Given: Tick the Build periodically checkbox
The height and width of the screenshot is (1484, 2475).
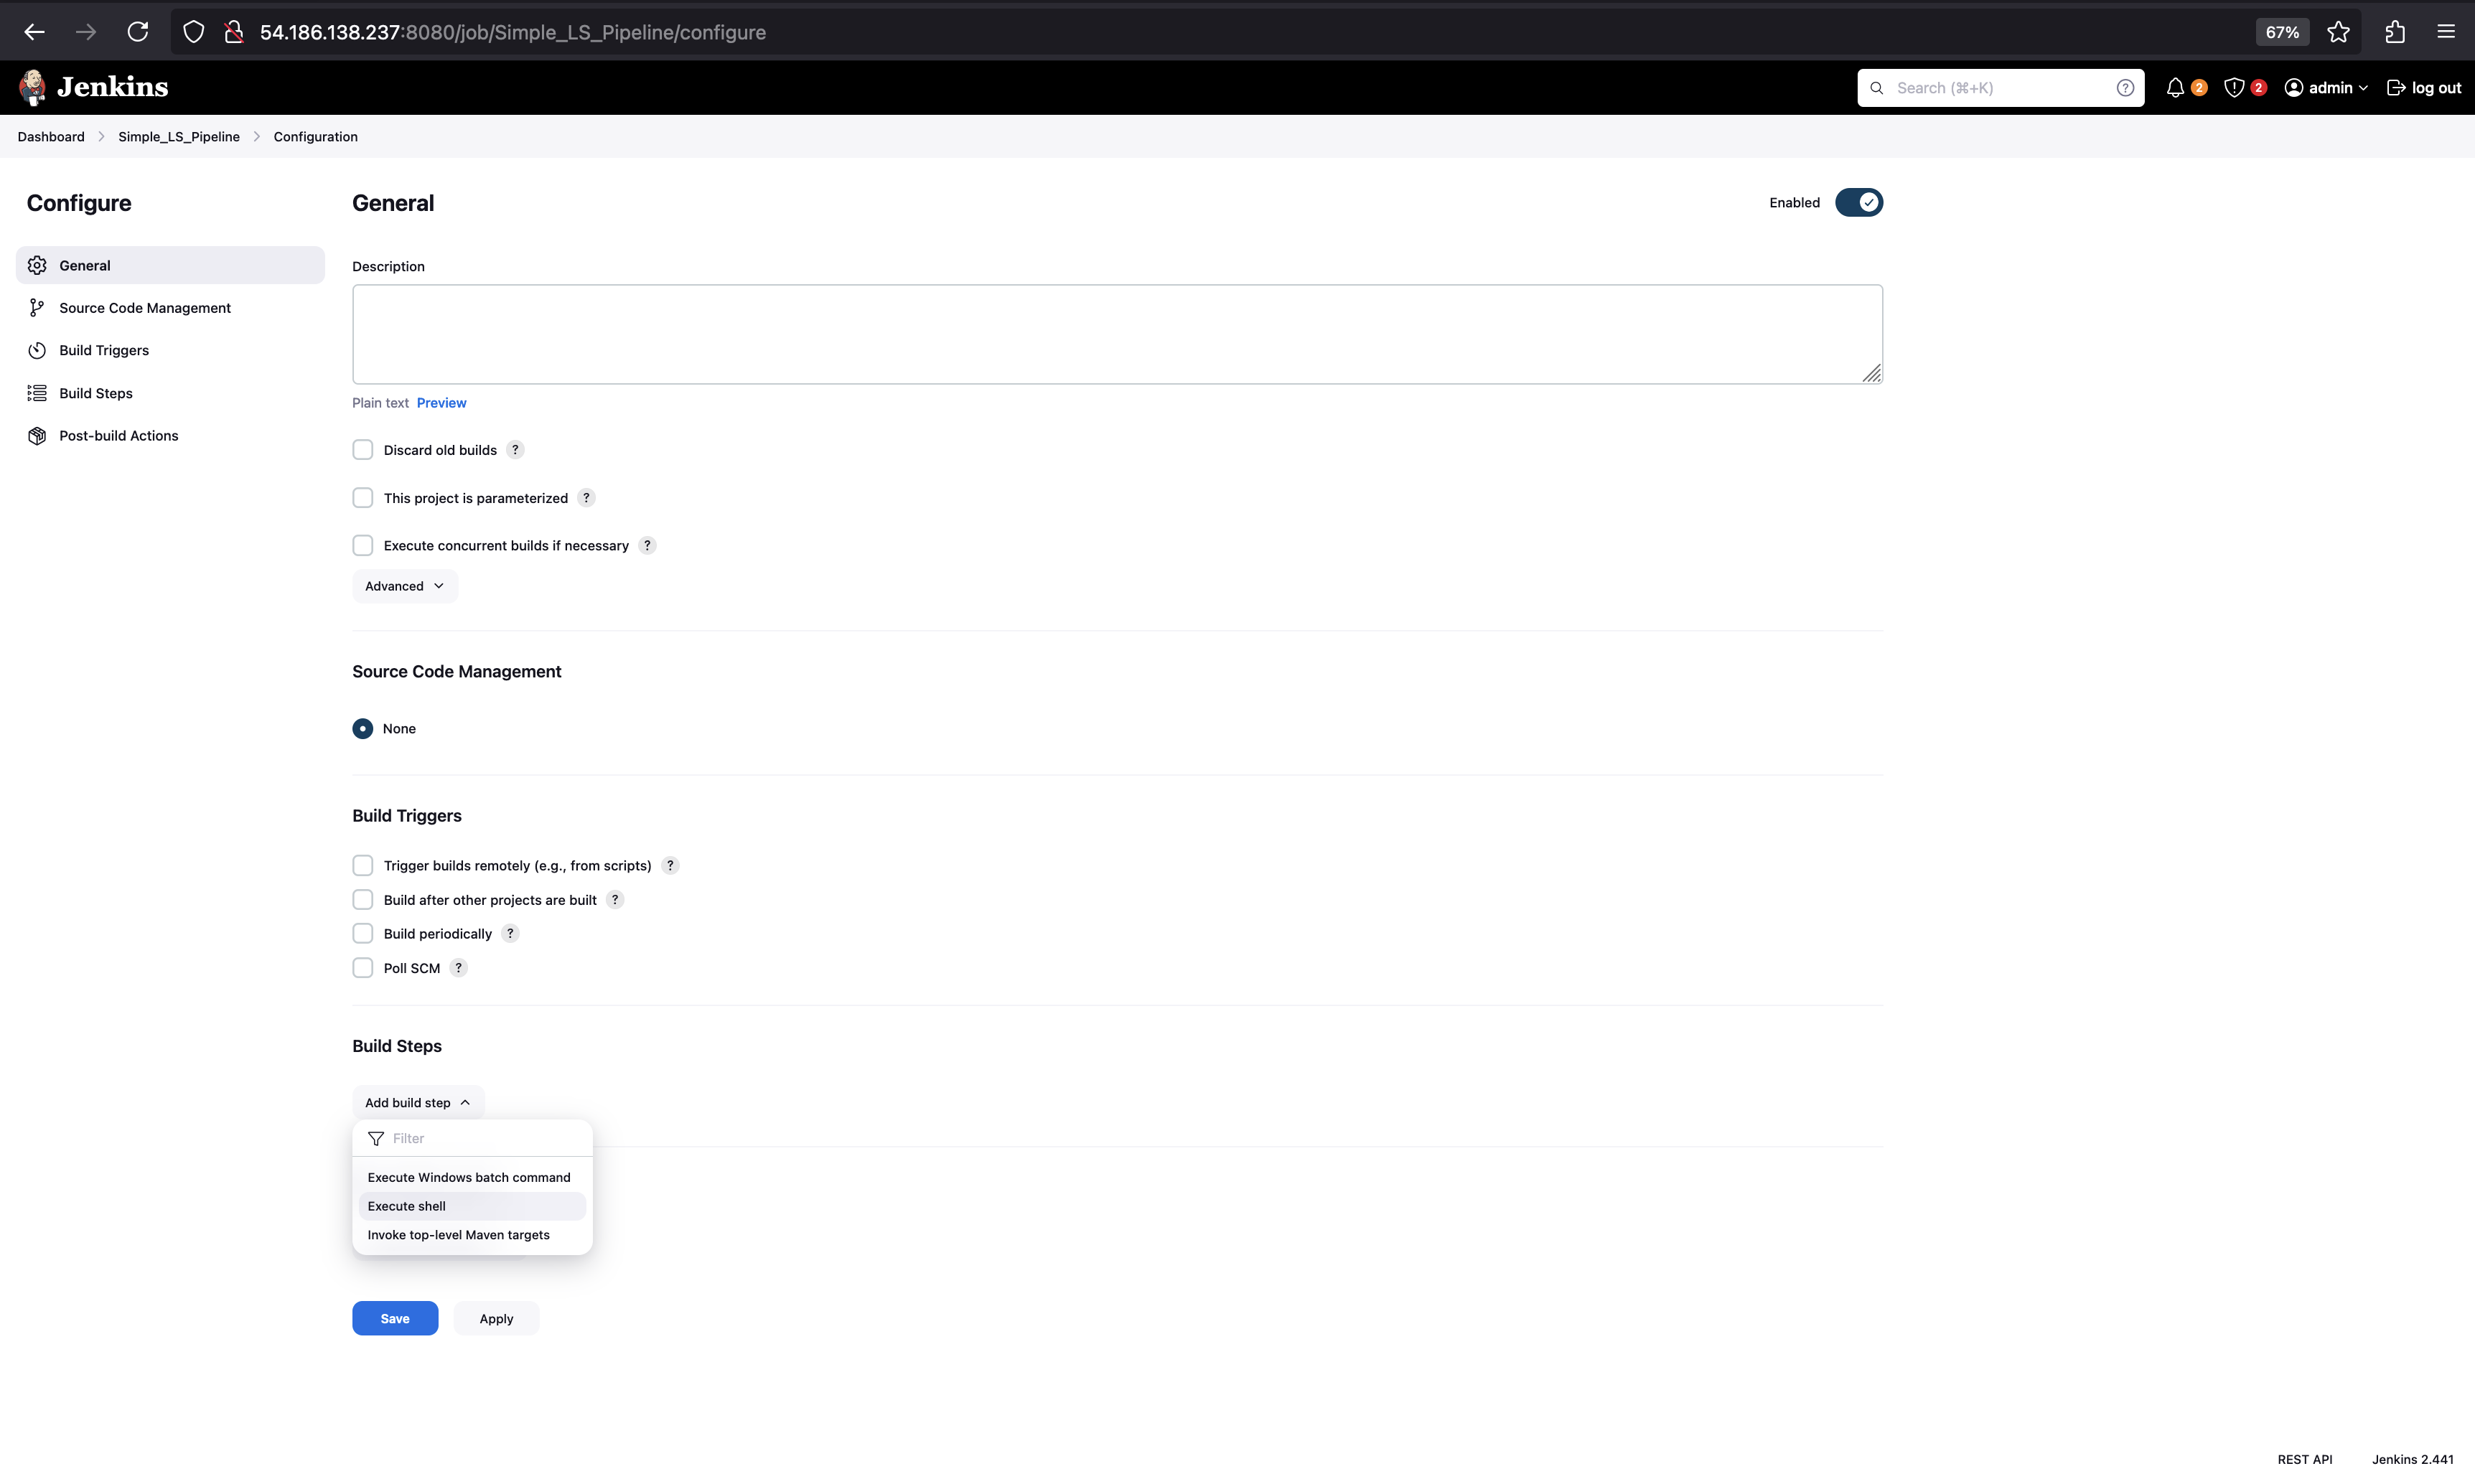Looking at the screenshot, I should pyautogui.click(x=363, y=934).
